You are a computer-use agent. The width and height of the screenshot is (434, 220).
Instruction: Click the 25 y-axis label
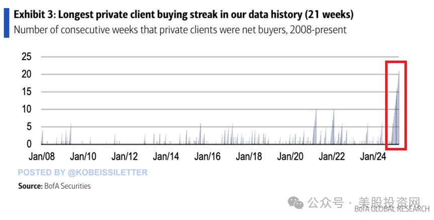click(x=27, y=57)
